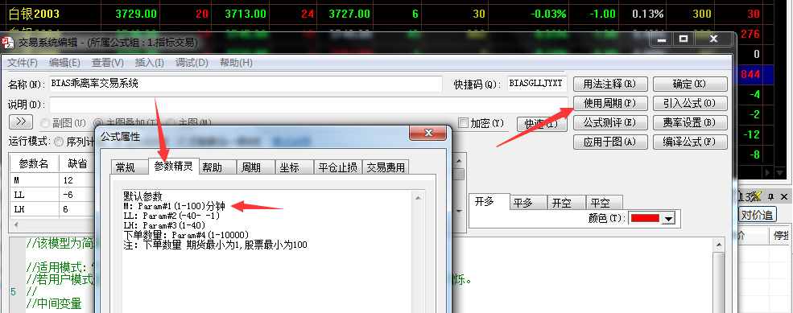The height and width of the screenshot is (313, 793).
Task: Click the 公式测评(E) button
Action: [610, 122]
